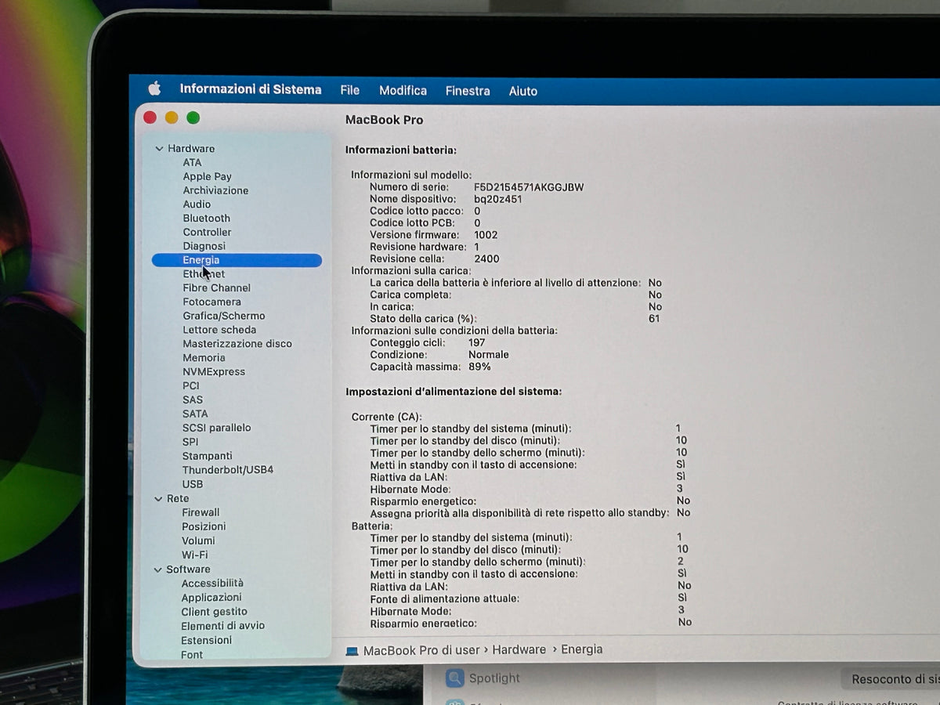Open the Apple menu

tap(154, 89)
